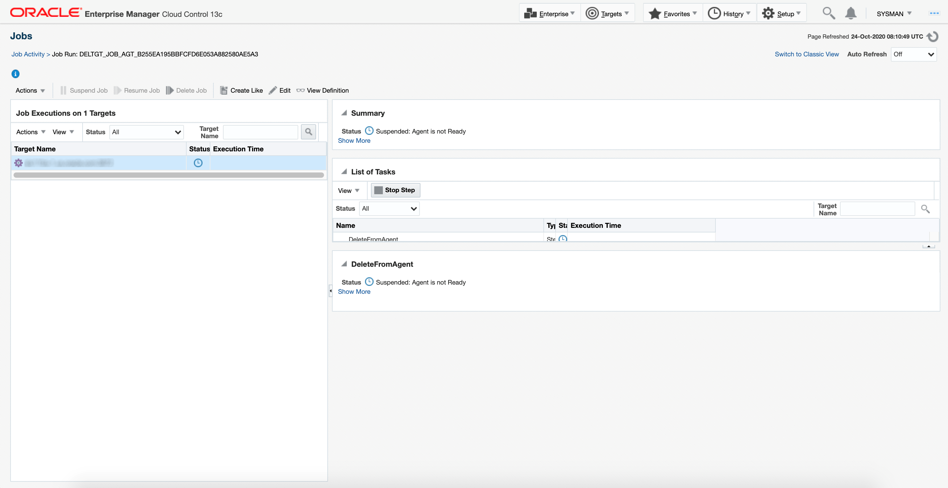Click the Edit pencil button
The image size is (948, 488).
point(280,90)
